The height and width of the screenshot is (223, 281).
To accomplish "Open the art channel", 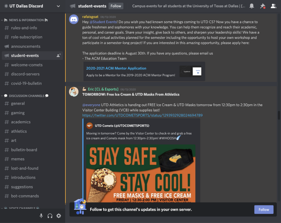I will tap(32, 140).
